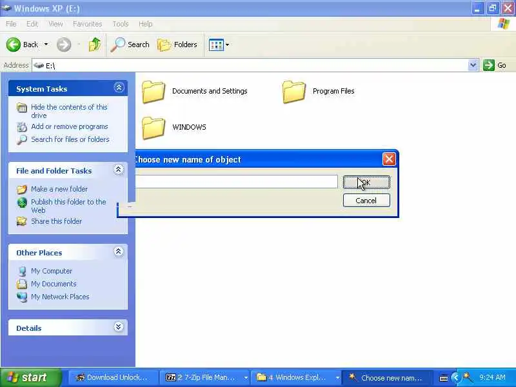Toggle the Folders pane button
Screen dimensions: 516x387
click(177, 45)
